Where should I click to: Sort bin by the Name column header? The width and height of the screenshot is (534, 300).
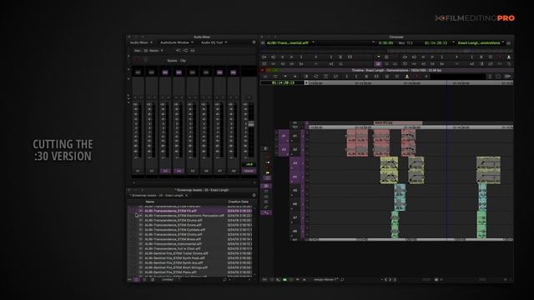tap(150, 202)
